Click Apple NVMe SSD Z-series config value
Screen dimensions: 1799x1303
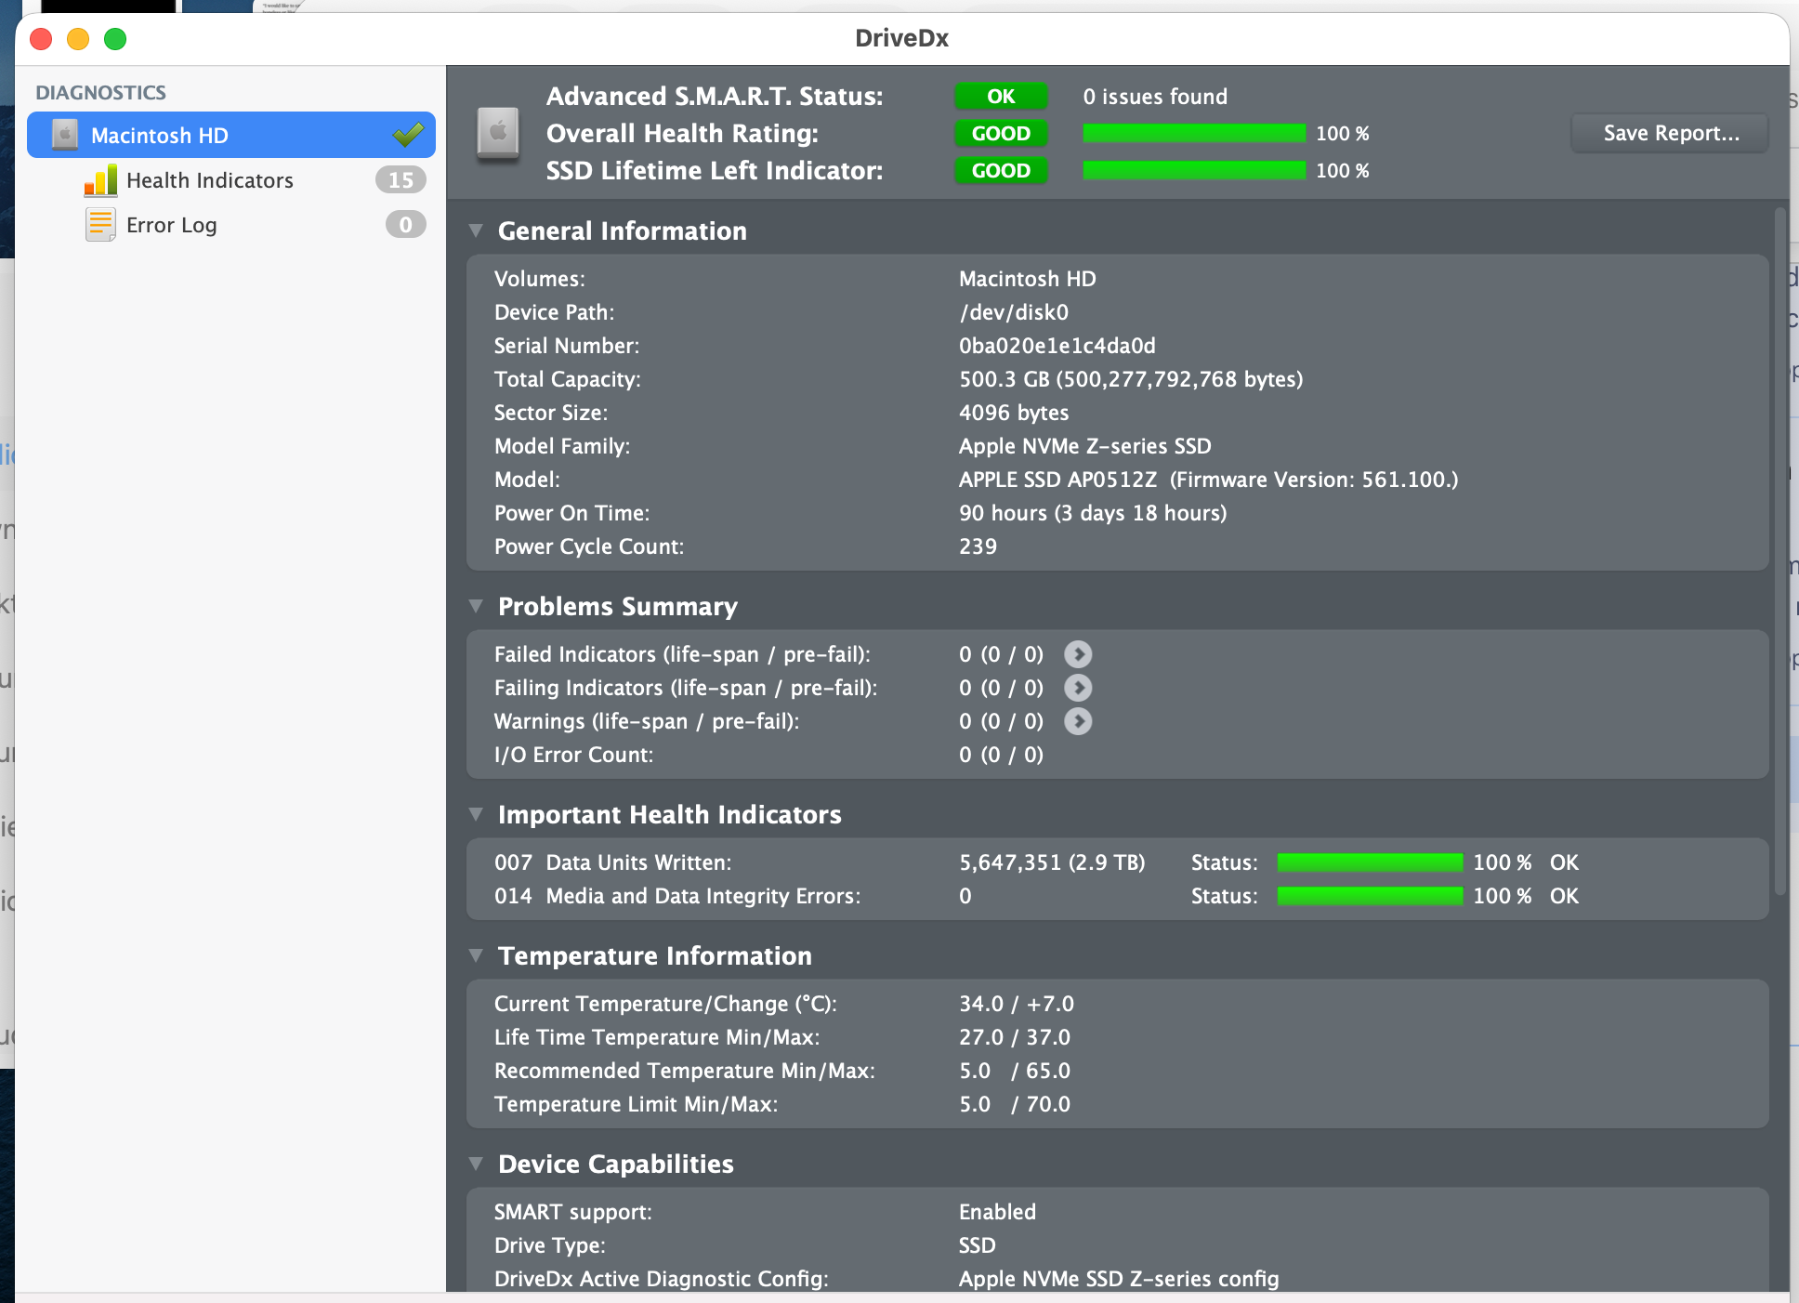(1119, 1279)
